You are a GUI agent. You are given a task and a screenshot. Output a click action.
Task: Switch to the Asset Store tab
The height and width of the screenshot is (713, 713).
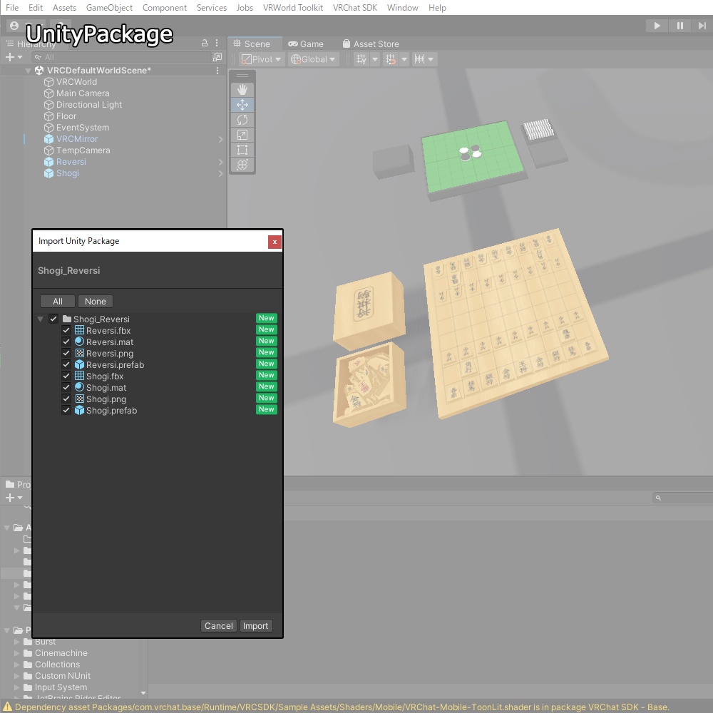pos(371,44)
